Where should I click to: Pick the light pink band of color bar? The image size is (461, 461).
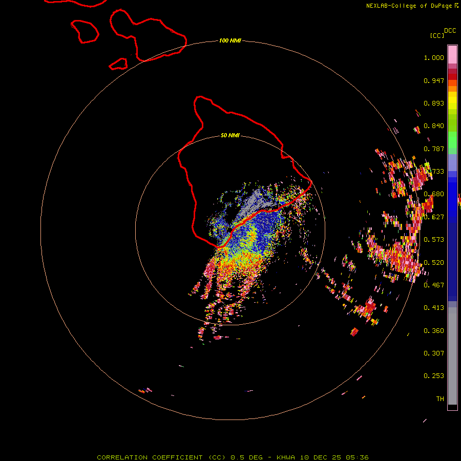click(452, 54)
